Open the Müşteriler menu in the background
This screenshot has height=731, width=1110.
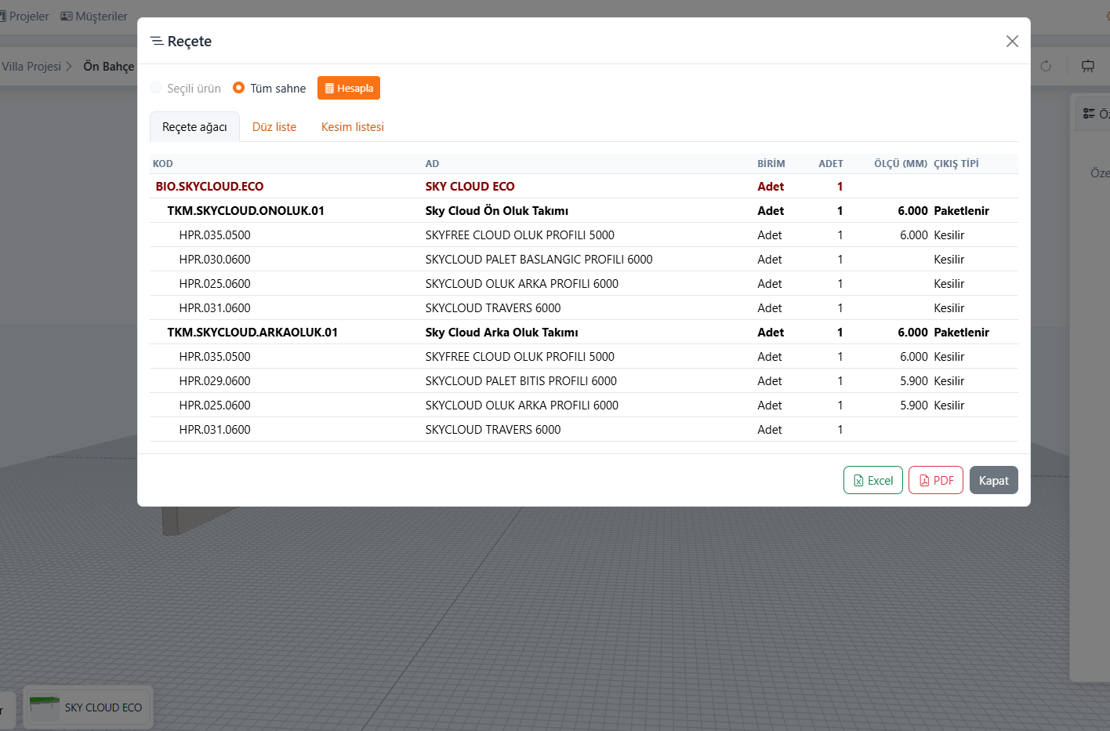94,16
